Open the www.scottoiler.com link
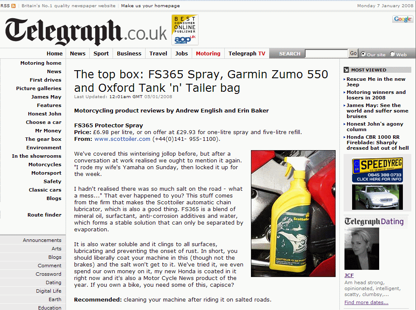This screenshot has height=310, width=416. point(122,139)
